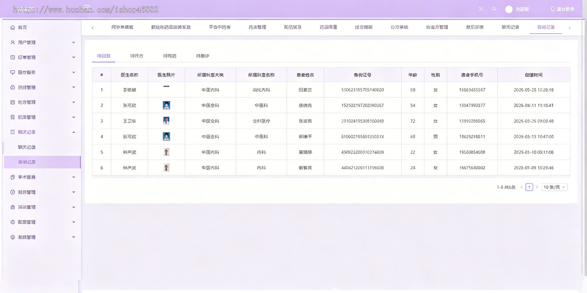The image size is (587, 293).
Task: Open doctor photo in row 5
Action: point(166,152)
